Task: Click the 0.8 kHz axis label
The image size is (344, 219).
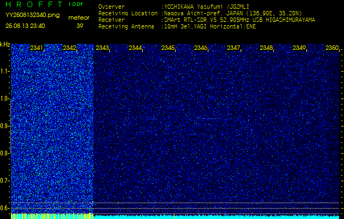Action: 4,153
